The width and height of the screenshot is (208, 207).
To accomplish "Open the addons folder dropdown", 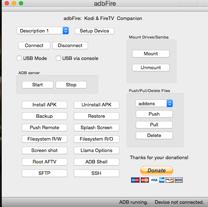I will click(154, 103).
